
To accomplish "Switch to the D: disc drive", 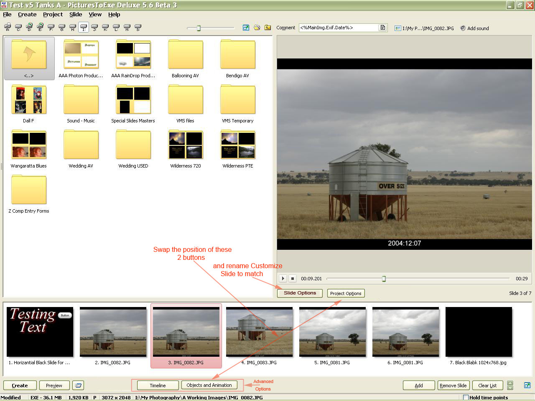I will (x=29, y=27).
